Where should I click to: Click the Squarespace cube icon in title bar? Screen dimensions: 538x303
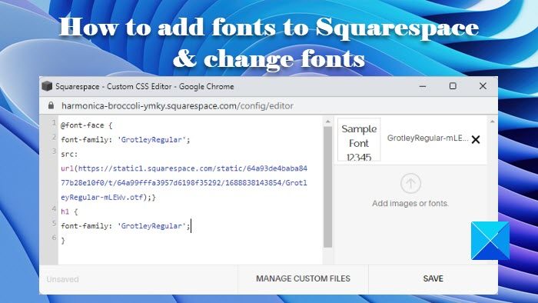point(47,86)
